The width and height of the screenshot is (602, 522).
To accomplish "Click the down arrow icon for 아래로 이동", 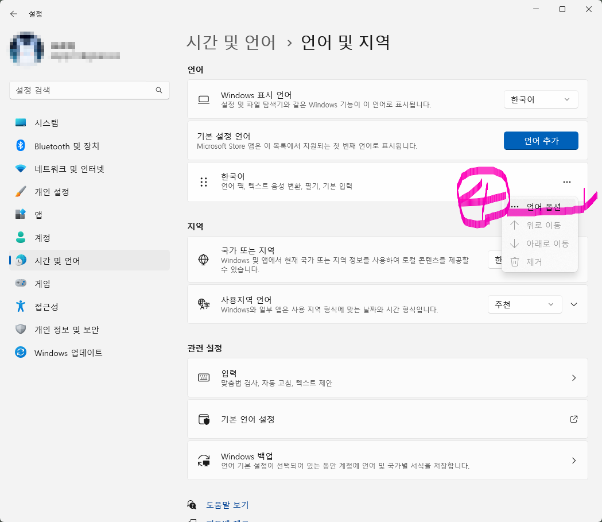I will coord(514,243).
